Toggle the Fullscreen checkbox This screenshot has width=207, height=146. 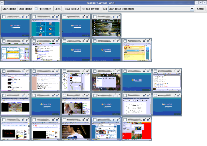[x=36, y=9]
